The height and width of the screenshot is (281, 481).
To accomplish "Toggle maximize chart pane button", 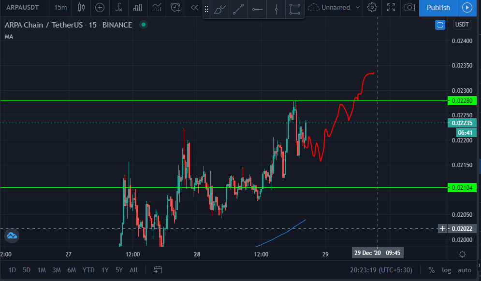I will tap(440, 25).
